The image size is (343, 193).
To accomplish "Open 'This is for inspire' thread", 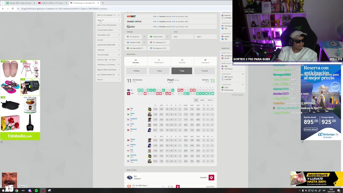I will (x=109, y=55).
